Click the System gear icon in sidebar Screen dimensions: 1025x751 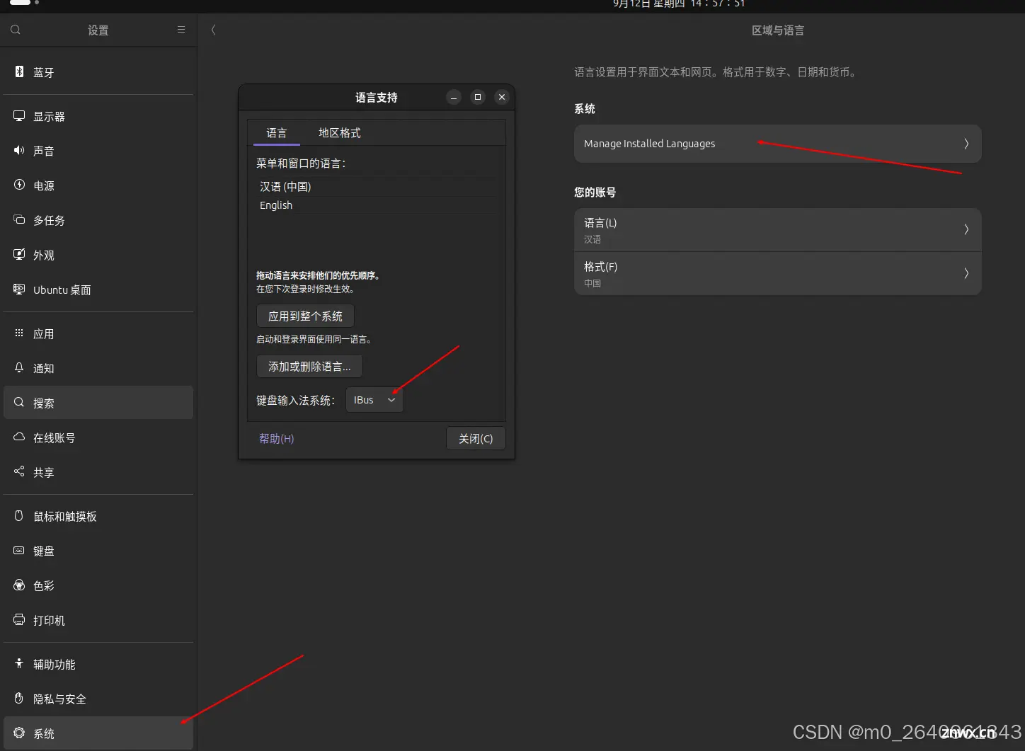click(19, 733)
